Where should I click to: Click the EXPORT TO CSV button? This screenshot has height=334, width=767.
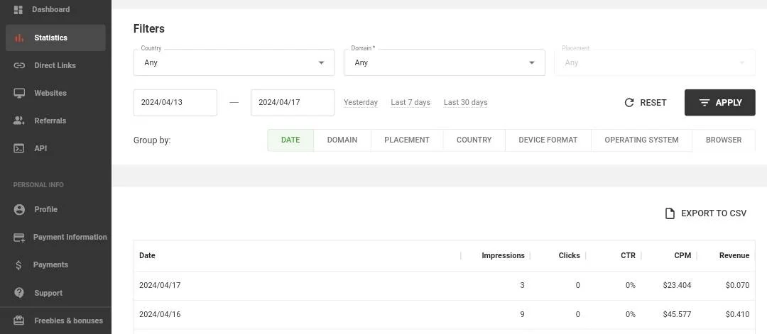pyautogui.click(x=706, y=213)
